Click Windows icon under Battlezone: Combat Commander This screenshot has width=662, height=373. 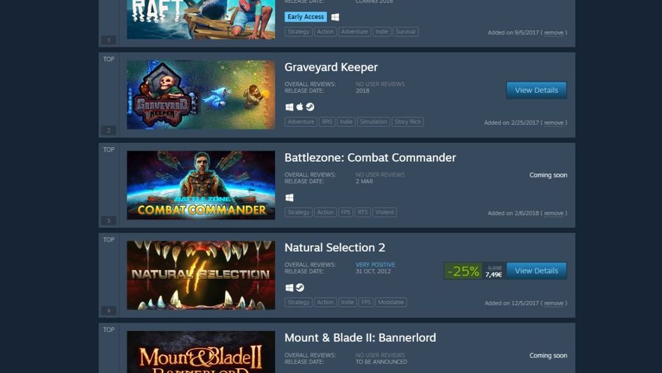coord(289,198)
